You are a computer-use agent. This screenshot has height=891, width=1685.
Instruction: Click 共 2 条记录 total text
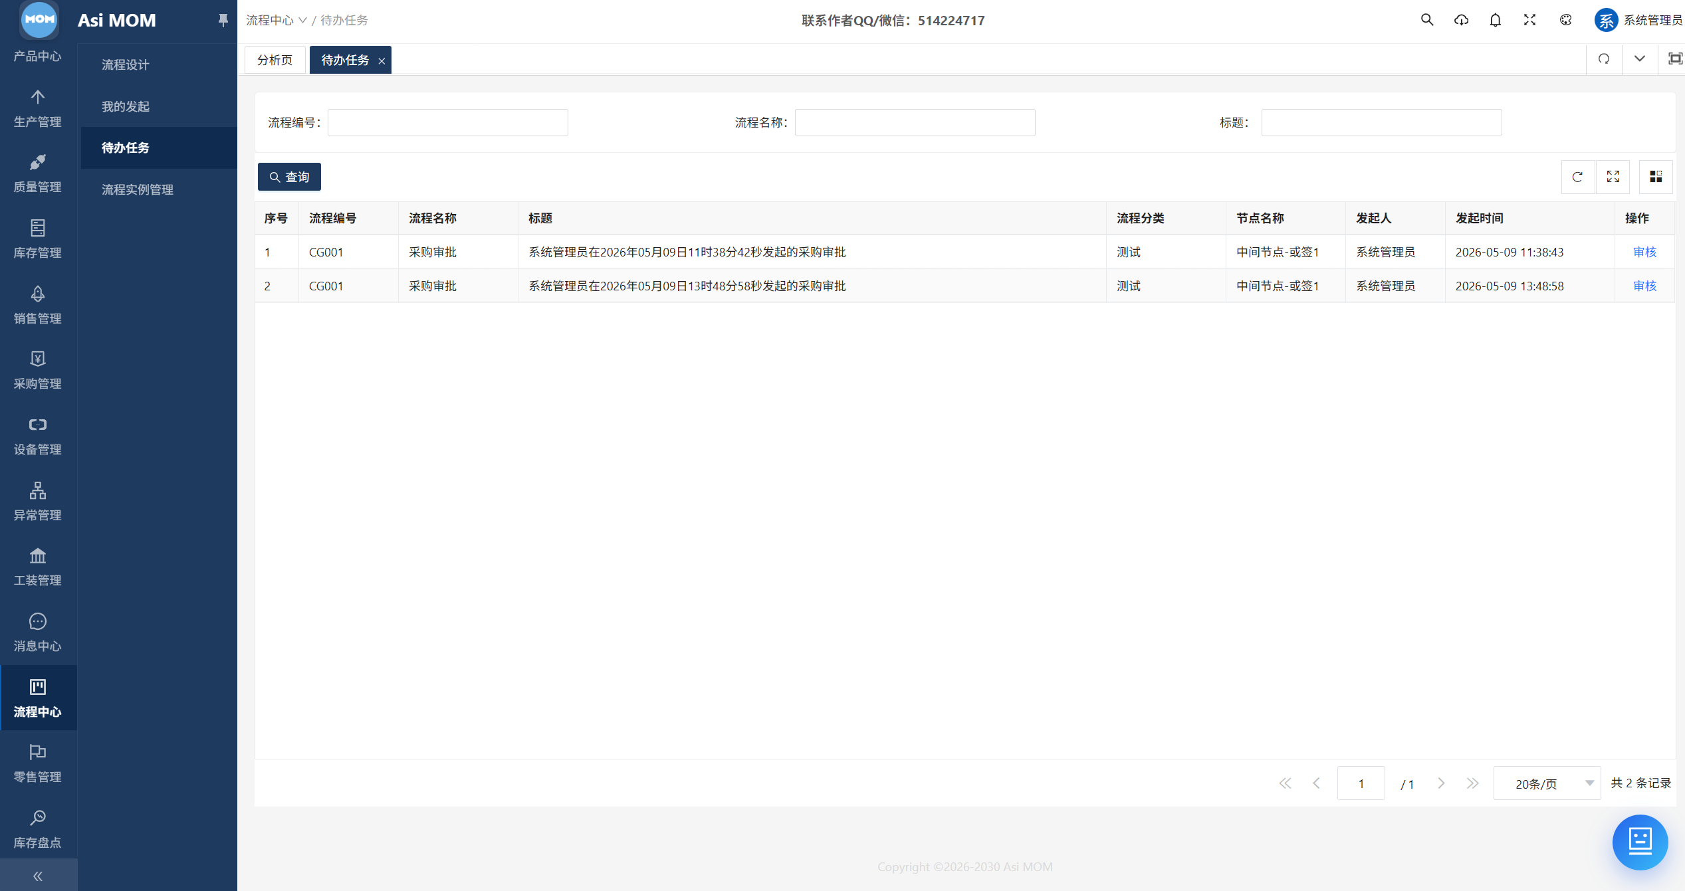coord(1641,783)
